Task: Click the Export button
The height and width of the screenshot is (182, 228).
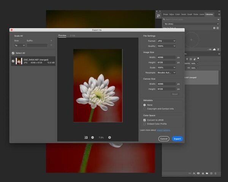Action: (x=177, y=139)
